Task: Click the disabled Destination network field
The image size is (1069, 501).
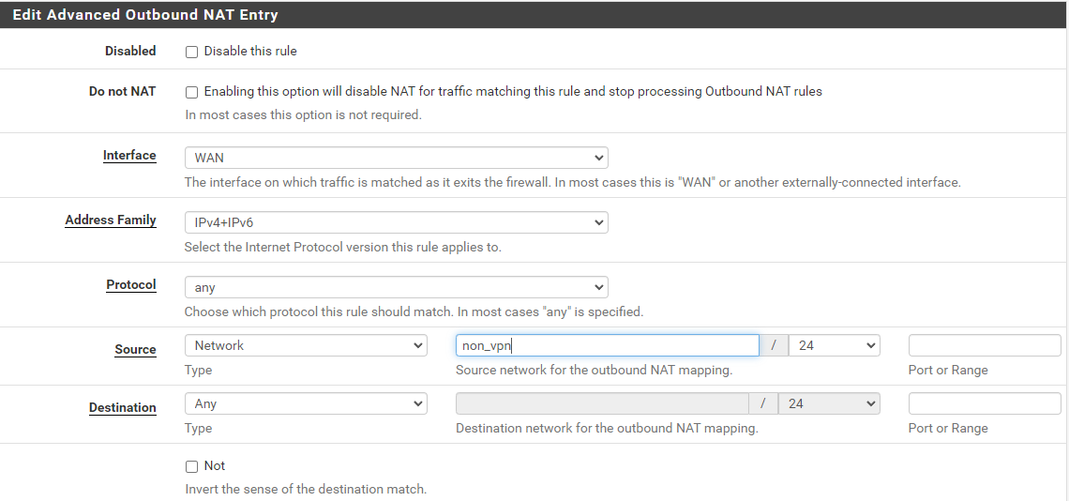Action: pos(602,403)
